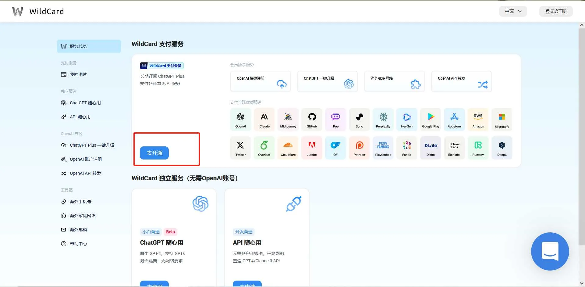The width and height of the screenshot is (585, 287).
Task: Open the chat support bubble
Action: click(550, 251)
